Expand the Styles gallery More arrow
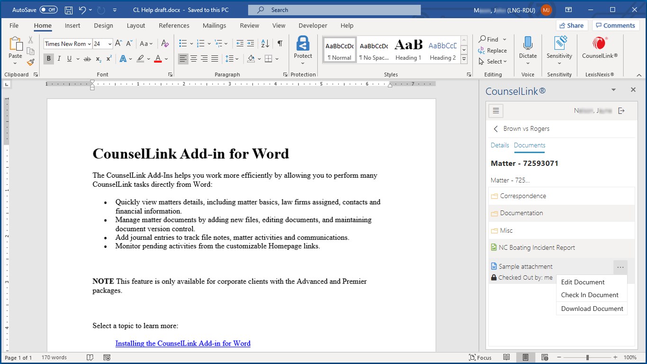647x364 pixels. click(x=464, y=59)
